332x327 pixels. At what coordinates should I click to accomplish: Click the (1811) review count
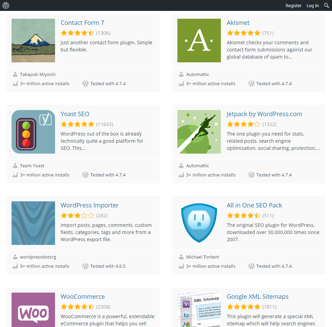point(269,307)
